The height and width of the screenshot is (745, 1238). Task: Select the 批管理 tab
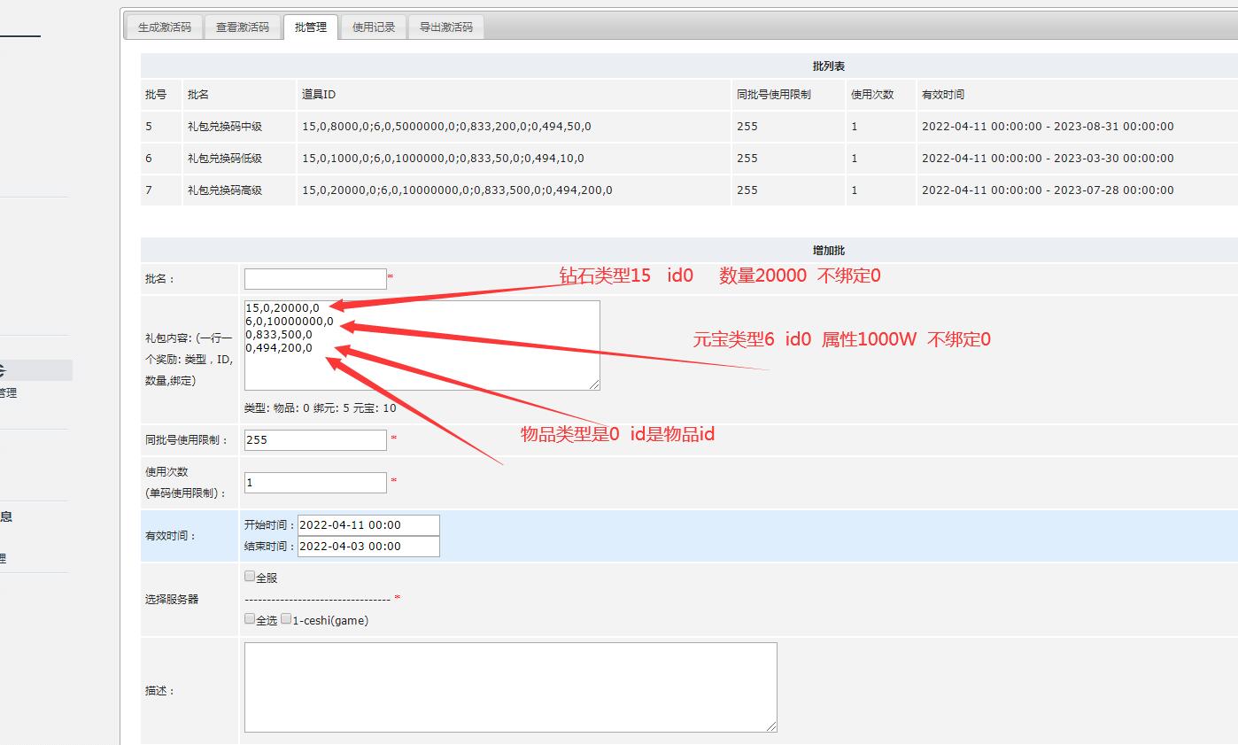point(310,27)
